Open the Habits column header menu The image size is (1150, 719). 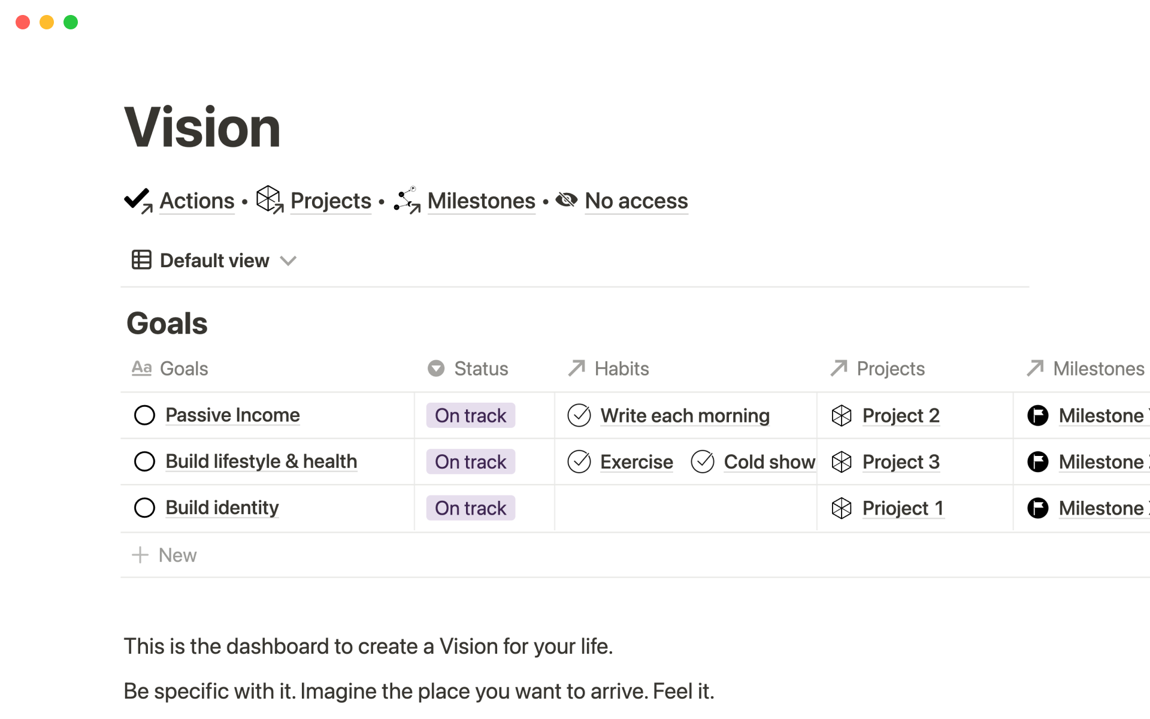609,368
